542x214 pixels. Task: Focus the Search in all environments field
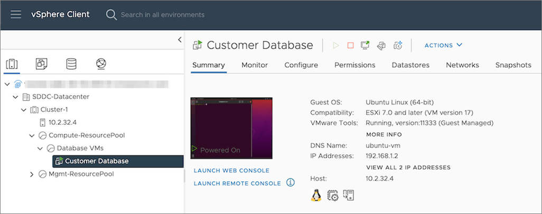click(x=163, y=15)
